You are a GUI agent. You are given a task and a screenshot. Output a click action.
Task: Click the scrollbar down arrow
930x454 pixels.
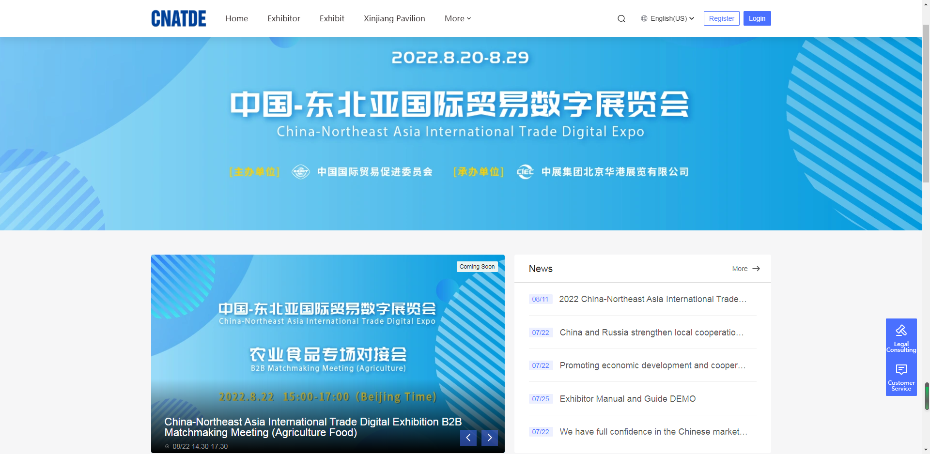pos(926,450)
